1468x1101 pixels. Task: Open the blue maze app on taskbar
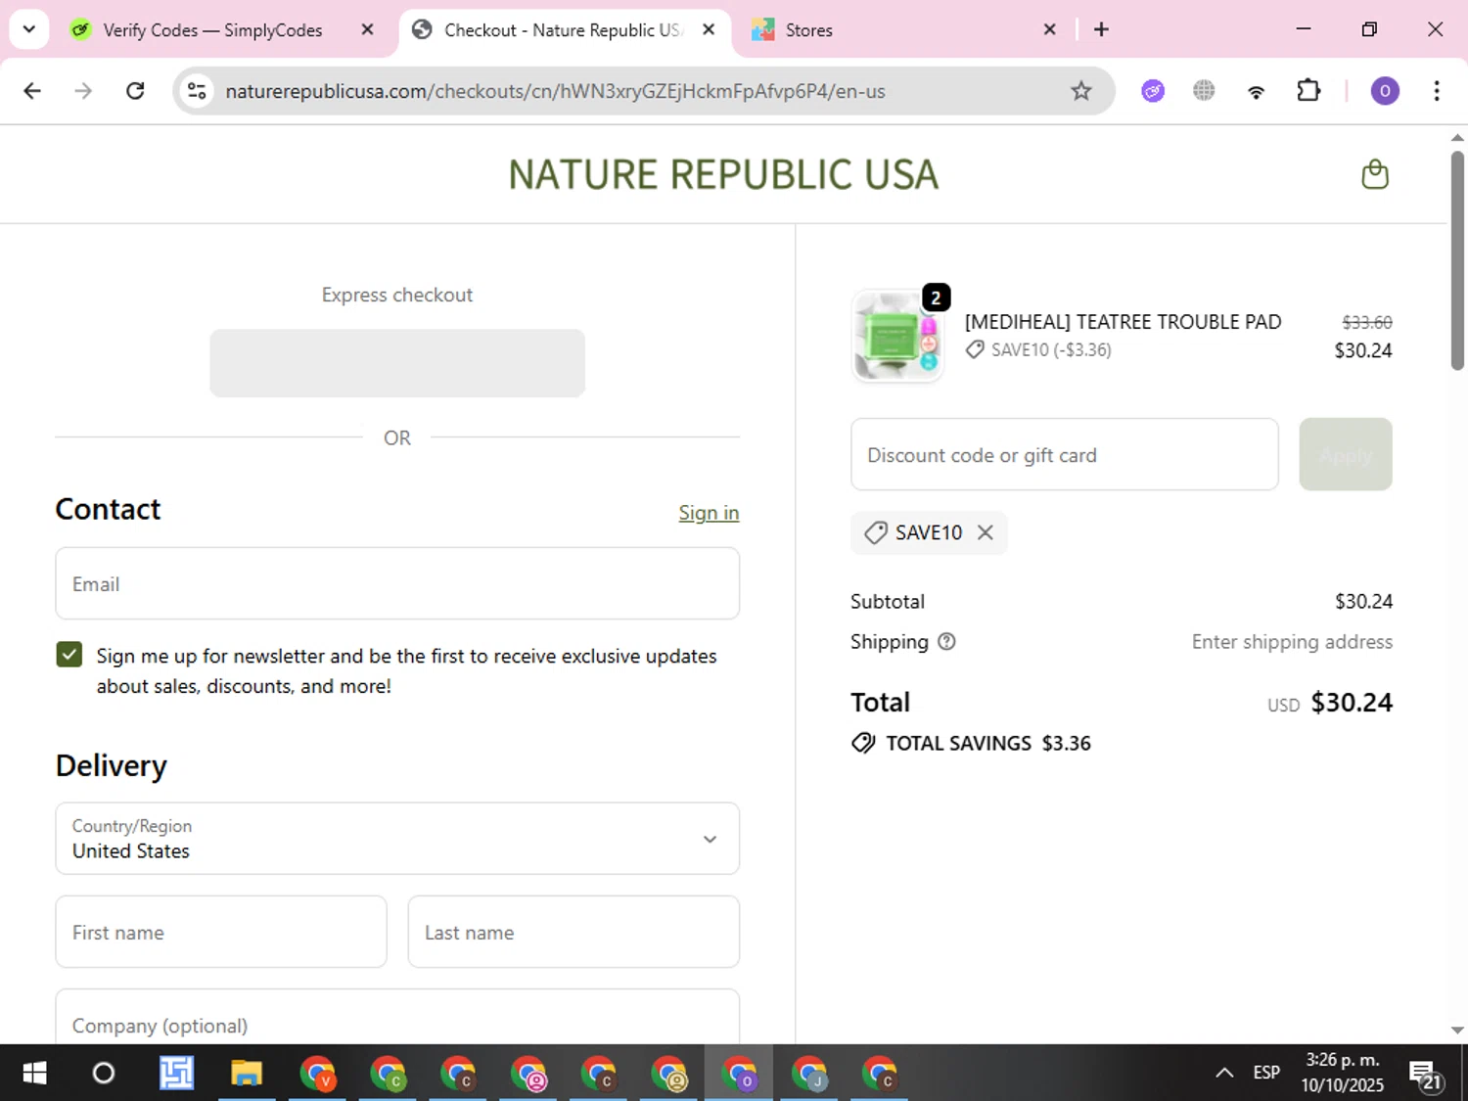[176, 1073]
